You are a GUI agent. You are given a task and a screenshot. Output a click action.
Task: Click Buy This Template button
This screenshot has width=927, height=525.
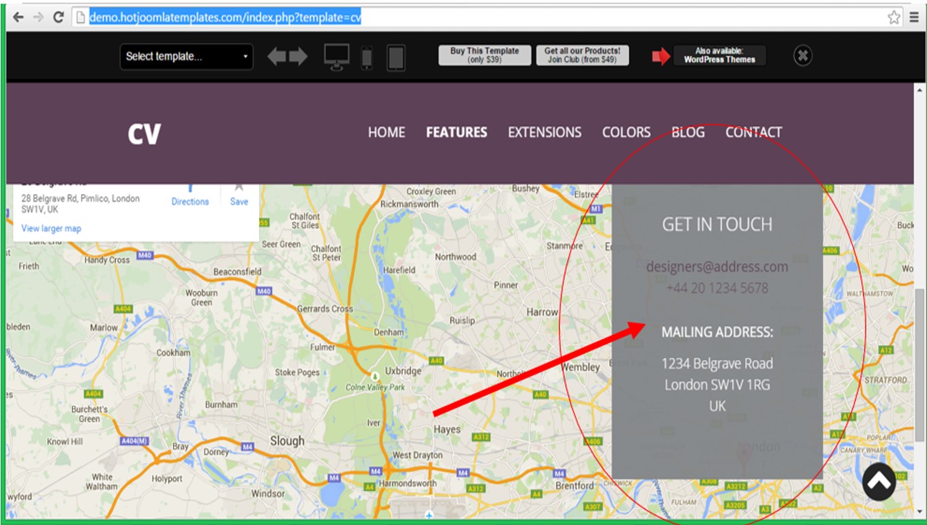pyautogui.click(x=485, y=55)
